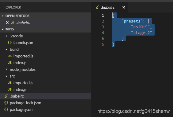This screenshot has height=117, width=173.
Task: Click line number 4 in gutter
Action: [103, 33]
